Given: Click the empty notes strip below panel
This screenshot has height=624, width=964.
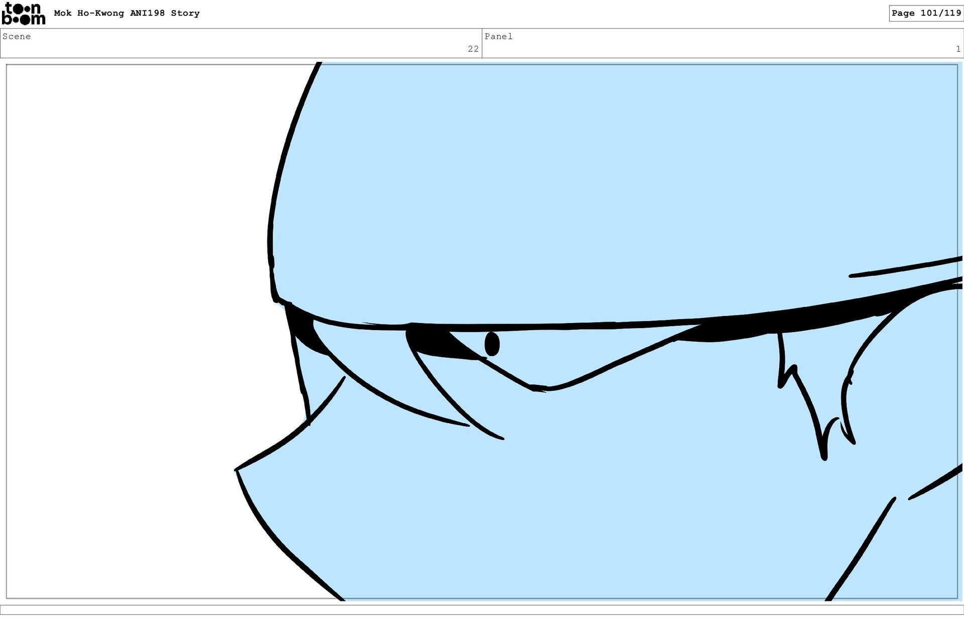Looking at the screenshot, I should 482,609.
